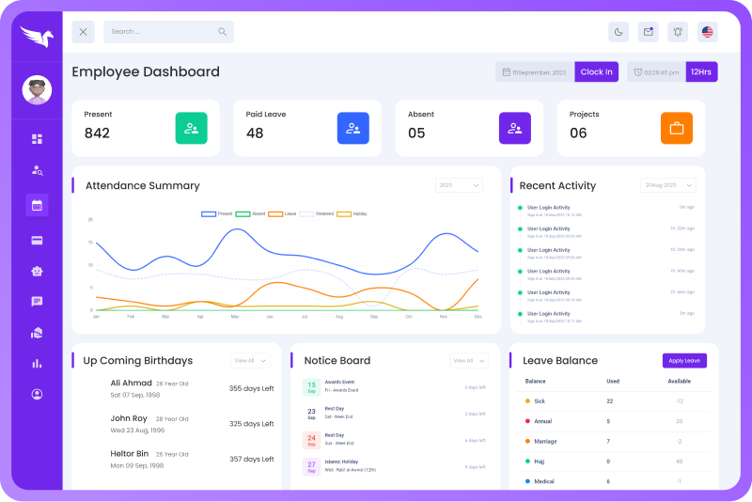Click the US flag language selector

[707, 32]
